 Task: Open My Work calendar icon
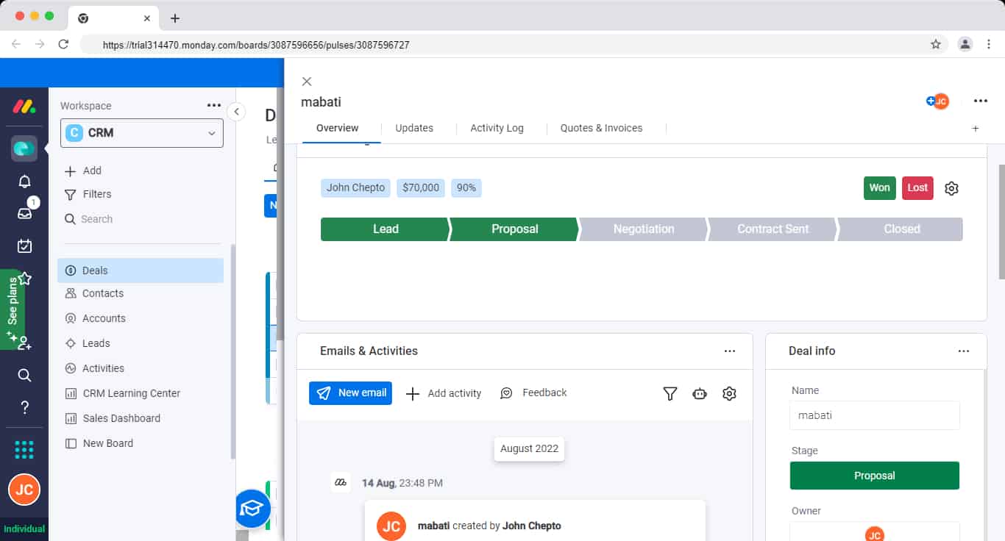(24, 246)
